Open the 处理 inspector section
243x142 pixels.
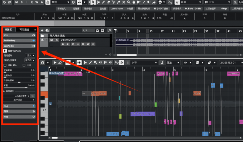point(19,117)
